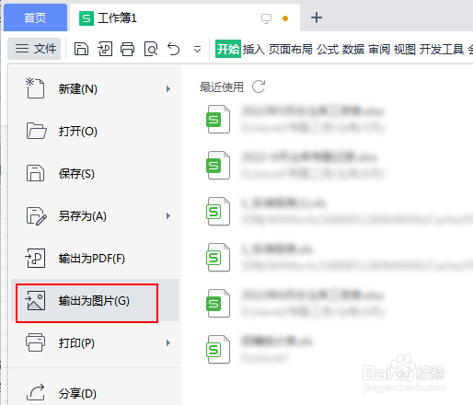The width and height of the screenshot is (473, 405).
Task: Open the fourth recent file in list
Action: [339, 257]
